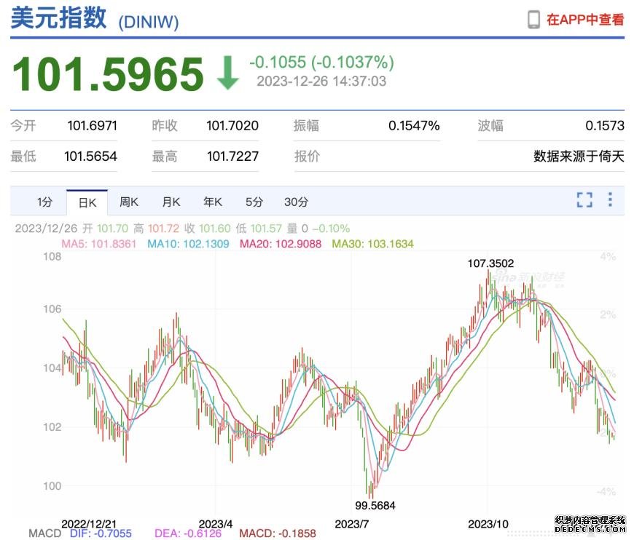
Task: Click the 2023/4 date axis label
Action: [x=216, y=524]
